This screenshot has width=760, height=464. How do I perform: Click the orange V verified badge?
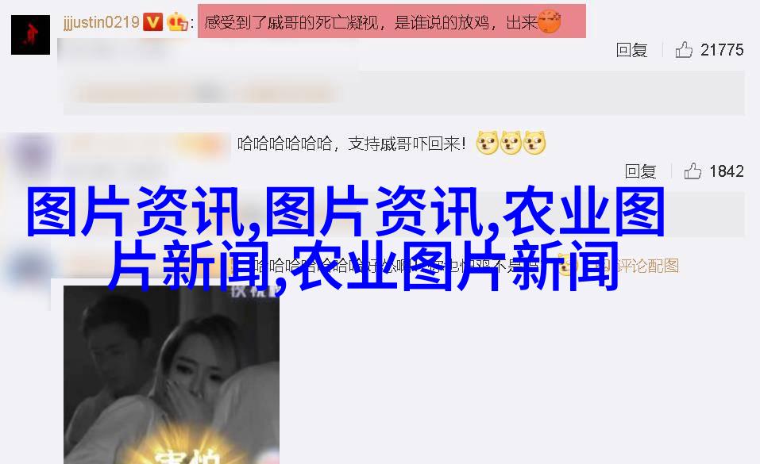(152, 22)
